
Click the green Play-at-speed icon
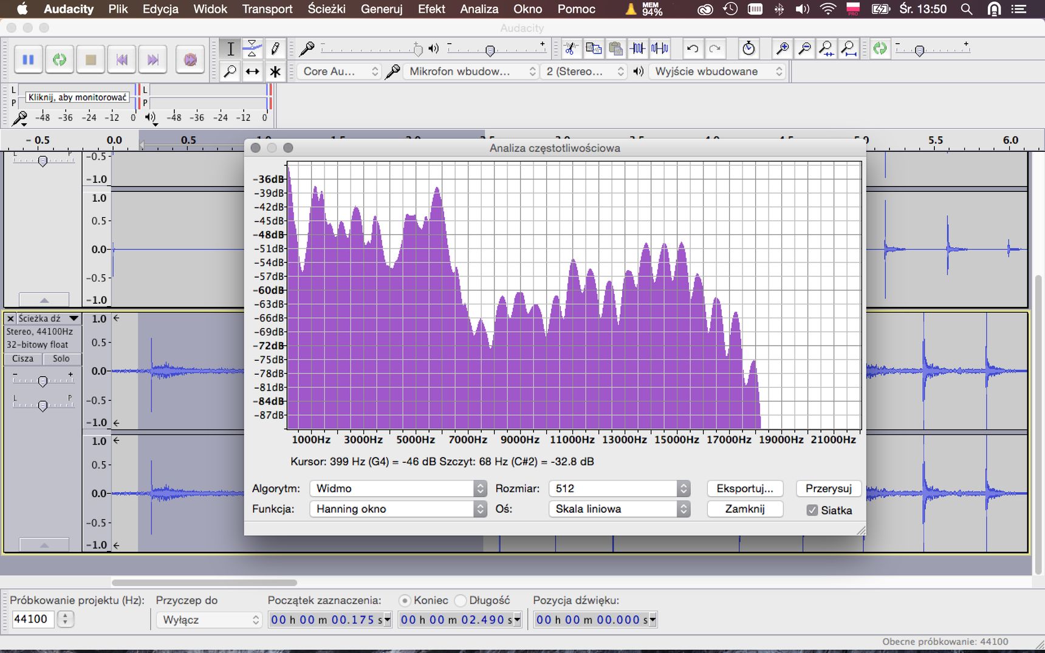pyautogui.click(x=880, y=49)
